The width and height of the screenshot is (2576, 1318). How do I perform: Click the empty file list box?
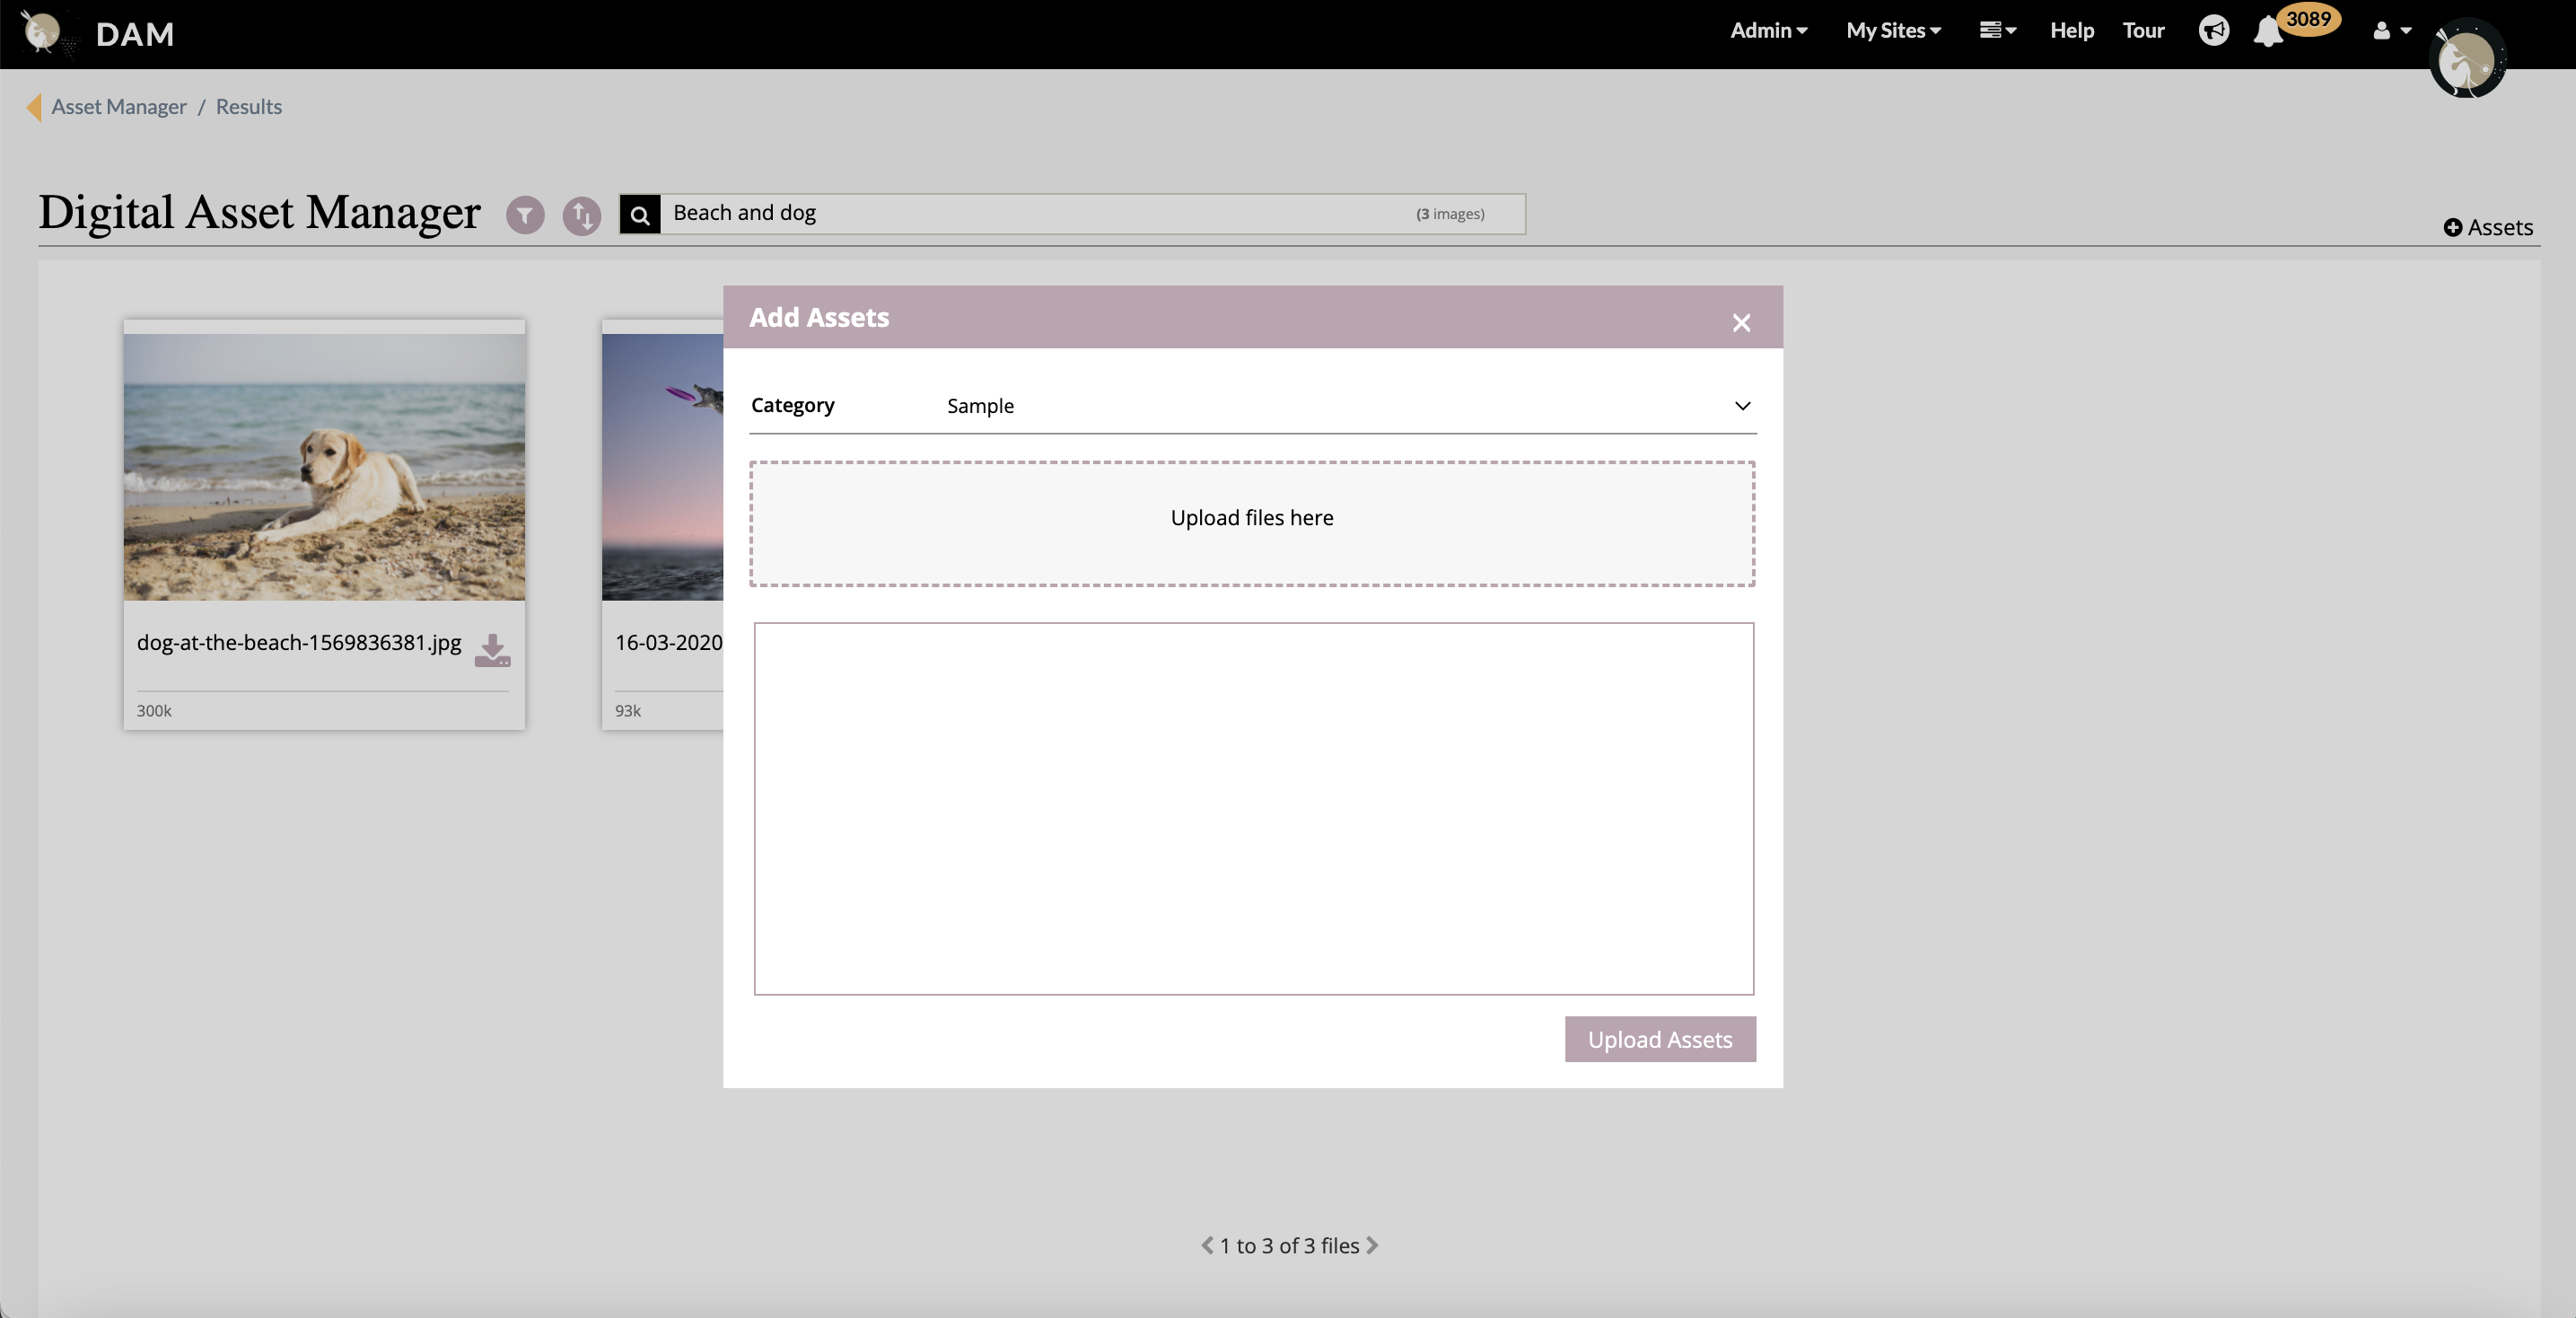tap(1253, 808)
